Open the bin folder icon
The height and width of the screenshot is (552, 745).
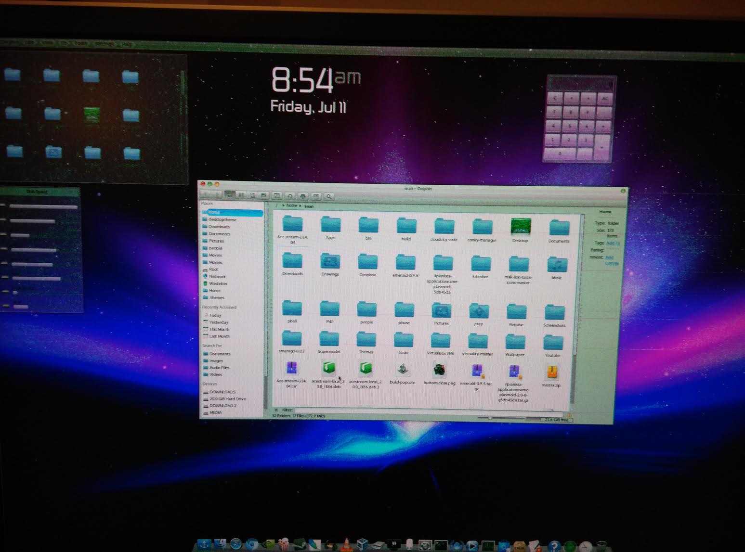(368, 226)
